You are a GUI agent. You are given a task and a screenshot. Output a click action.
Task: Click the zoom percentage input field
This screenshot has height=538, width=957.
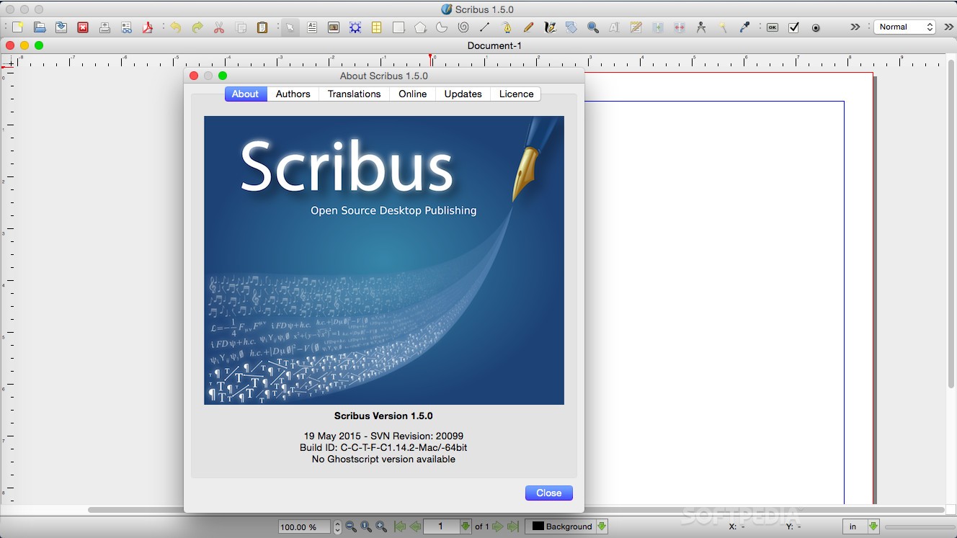304,527
